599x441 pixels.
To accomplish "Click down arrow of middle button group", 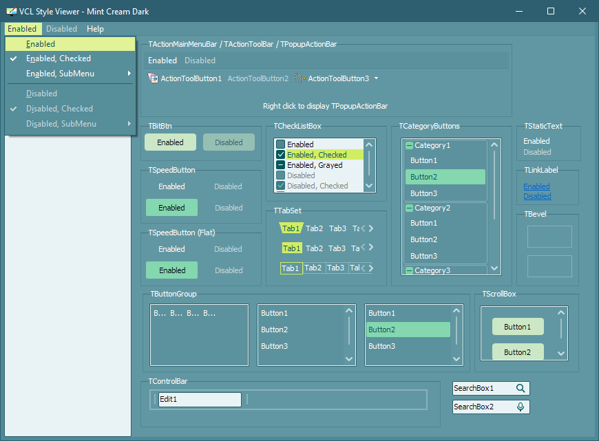I will [x=349, y=359].
